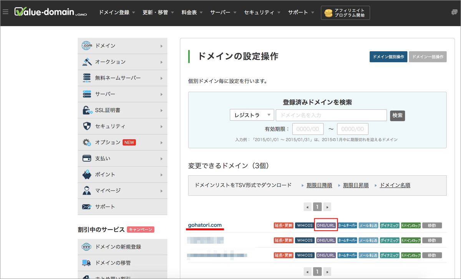This screenshot has height=279, width=461.
Task: Click the www globe icon for ドメインの新規登録
Action: click(x=86, y=247)
